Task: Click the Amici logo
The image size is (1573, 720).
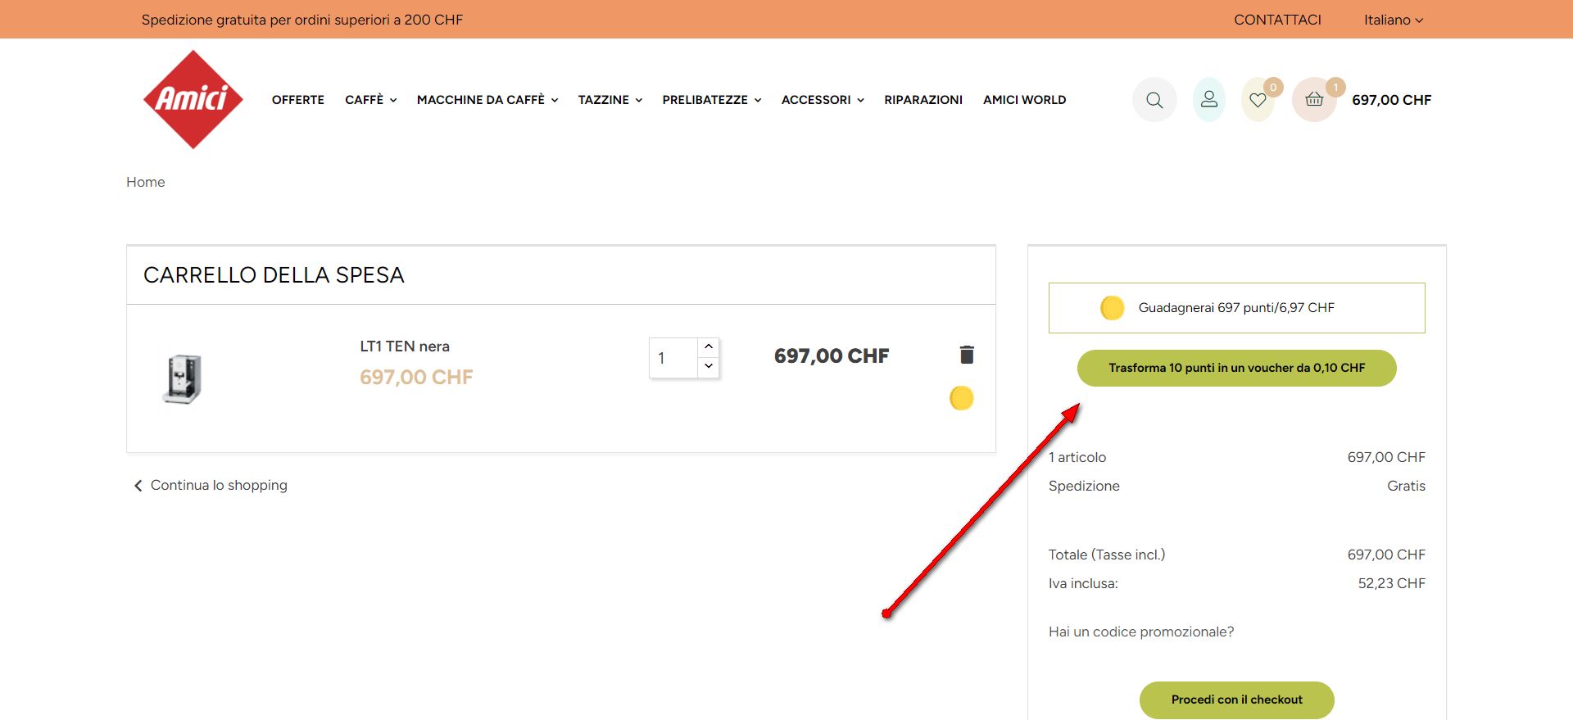Action: 193,99
